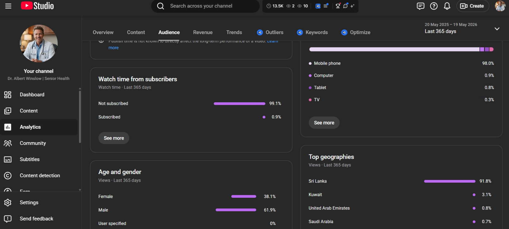Click the Create button

[473, 6]
